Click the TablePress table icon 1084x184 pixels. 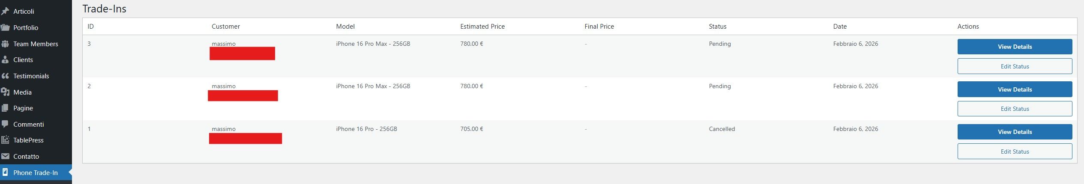click(5, 140)
